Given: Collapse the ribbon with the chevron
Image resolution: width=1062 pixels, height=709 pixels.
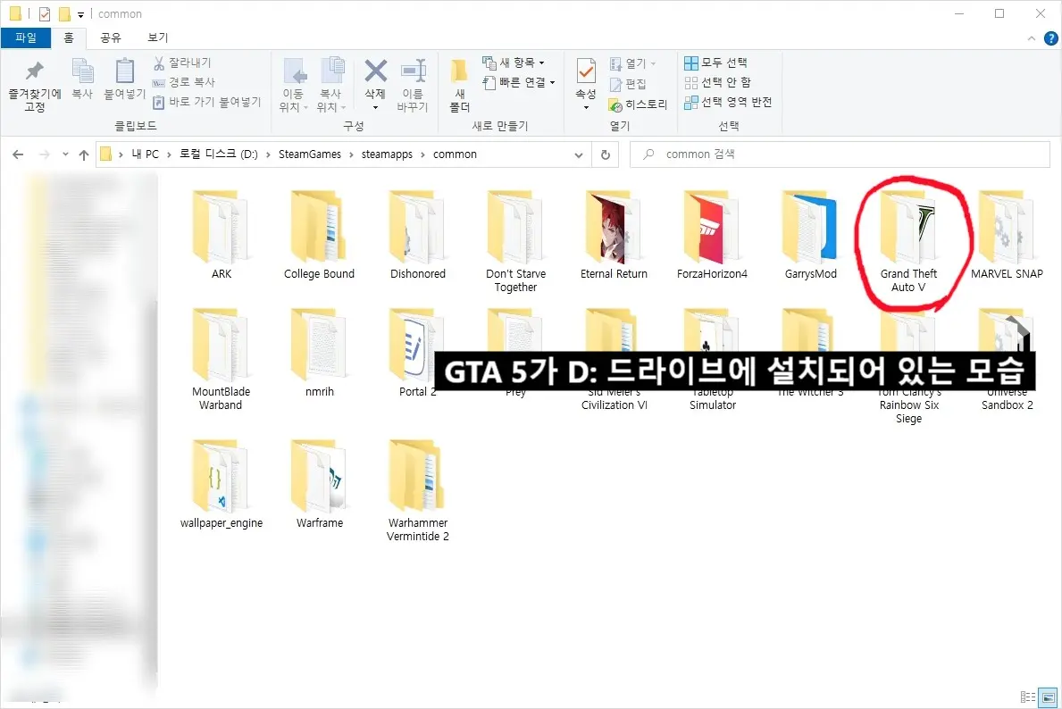Looking at the screenshot, I should 1031,38.
